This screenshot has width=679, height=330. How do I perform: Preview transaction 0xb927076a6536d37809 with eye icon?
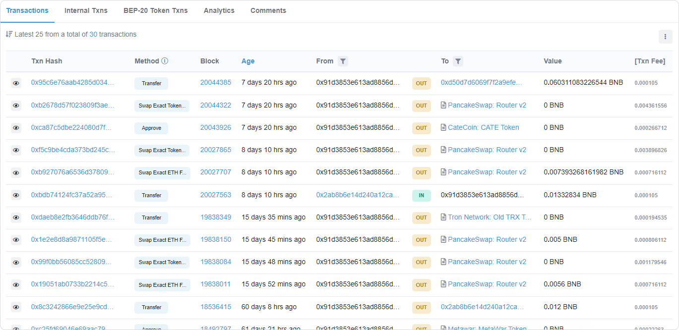click(x=16, y=172)
